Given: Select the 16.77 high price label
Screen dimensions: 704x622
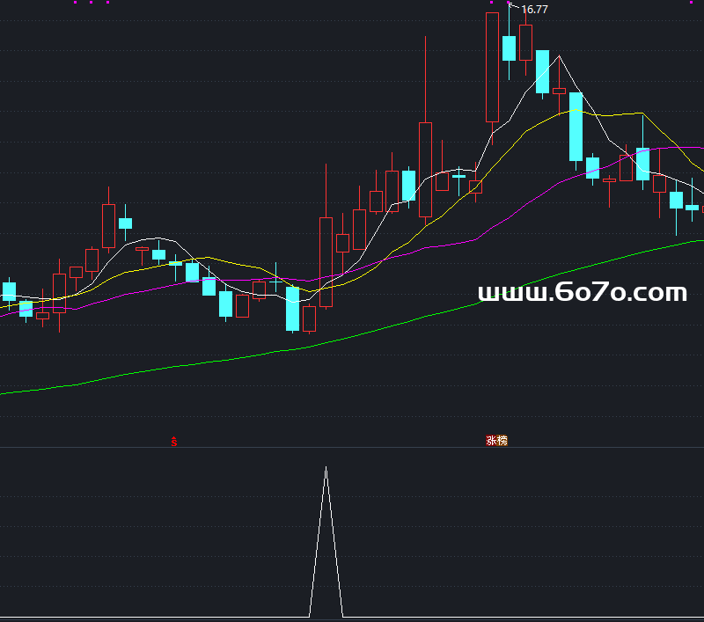Looking at the screenshot, I should click(534, 10).
